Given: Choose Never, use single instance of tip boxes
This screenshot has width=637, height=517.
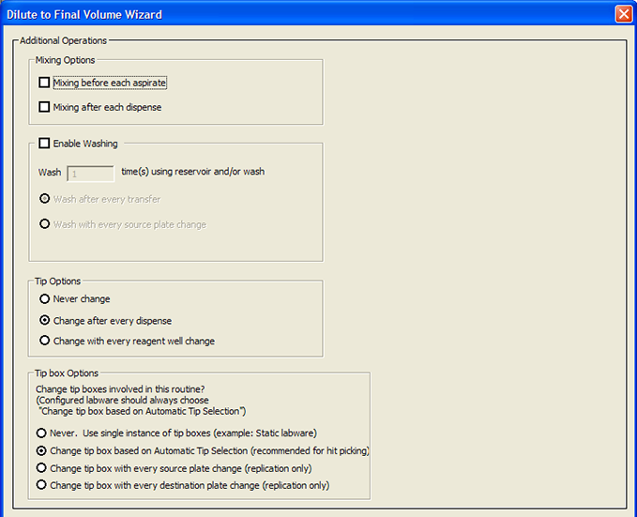Looking at the screenshot, I should (41, 433).
